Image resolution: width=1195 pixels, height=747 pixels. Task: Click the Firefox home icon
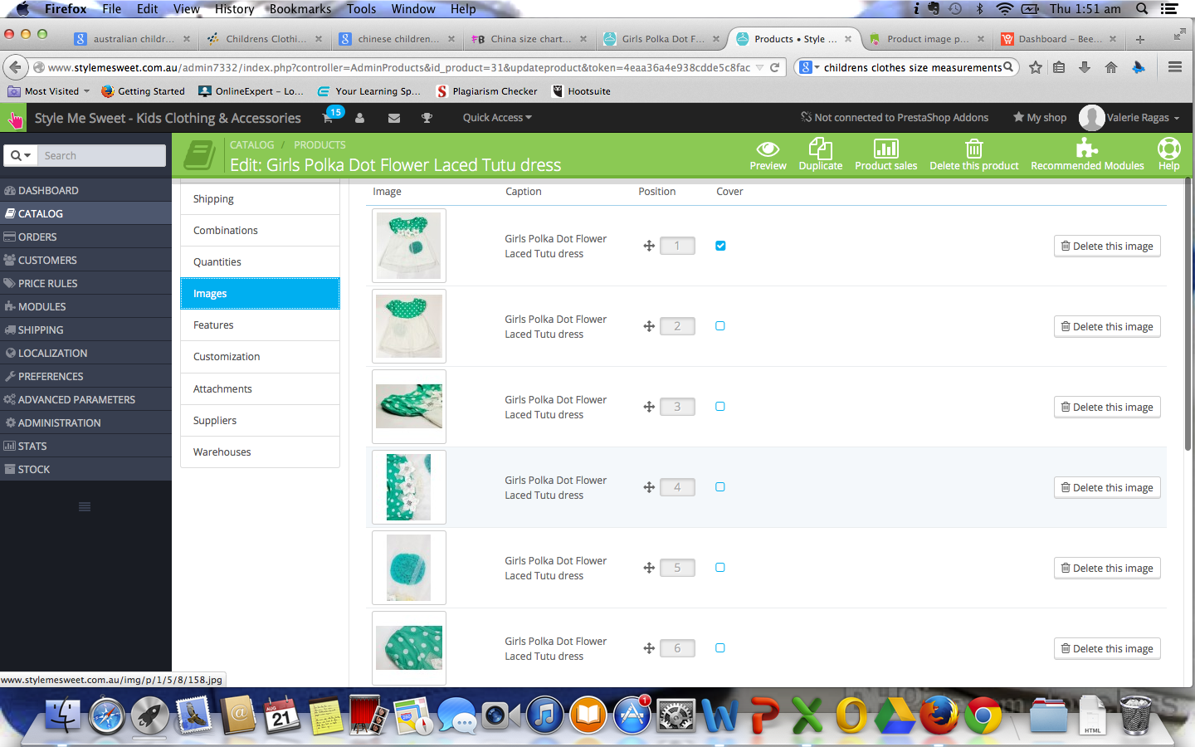[x=1111, y=67]
